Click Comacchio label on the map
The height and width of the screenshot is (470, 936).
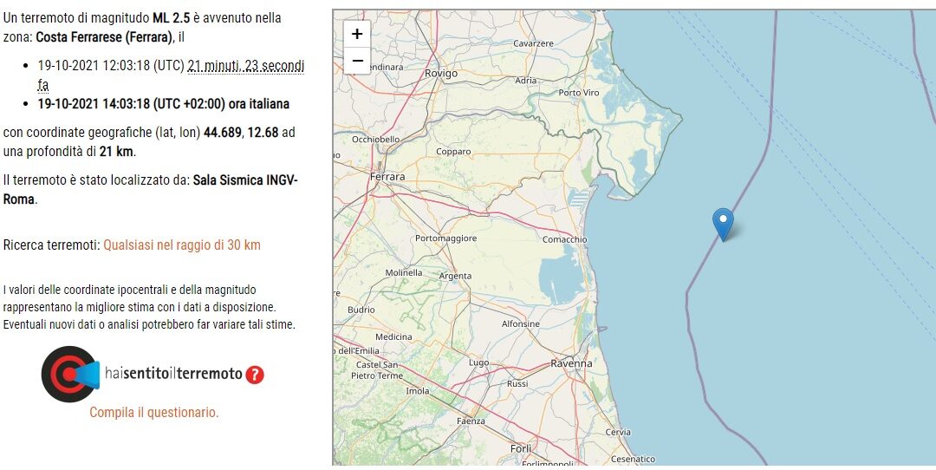[x=565, y=239]
